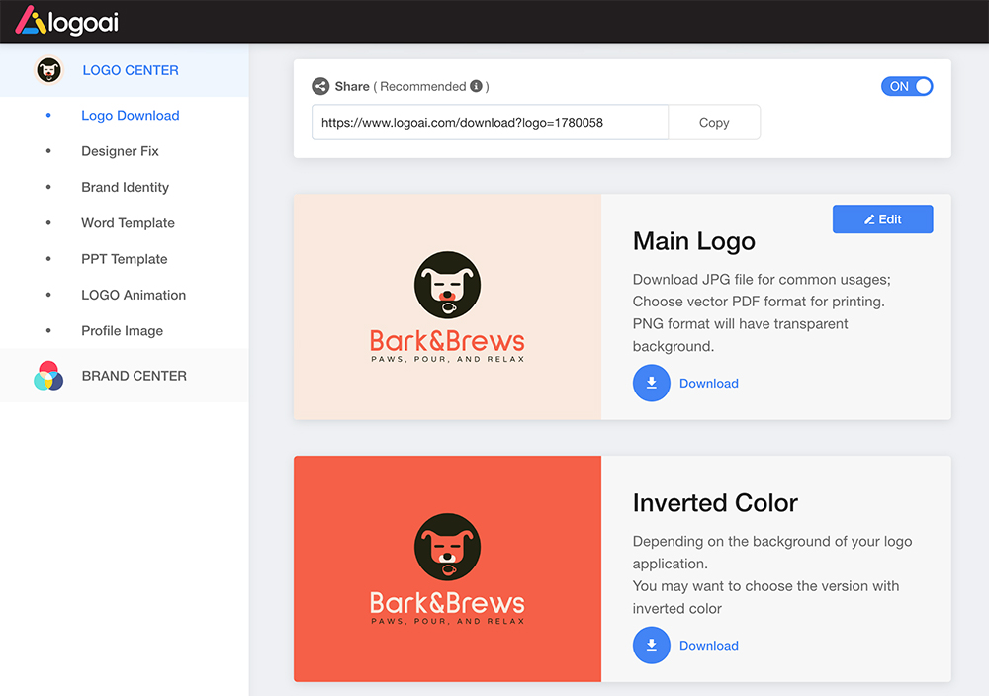
Task: Open Designer Fix in sidebar
Action: pyautogui.click(x=120, y=151)
